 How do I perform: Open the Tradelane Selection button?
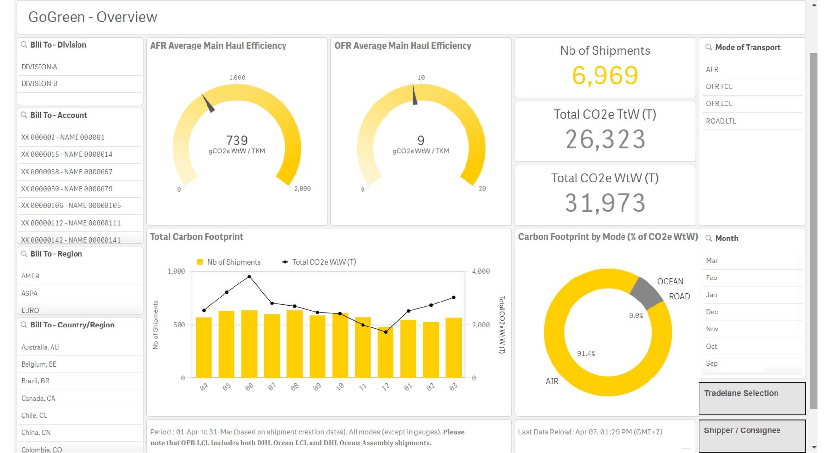(x=751, y=398)
